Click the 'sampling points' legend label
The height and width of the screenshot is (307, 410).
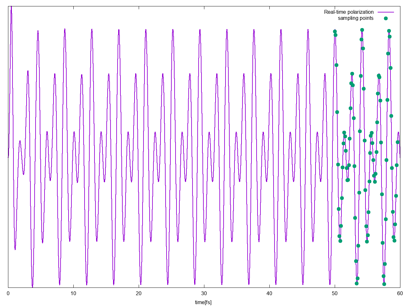pos(356,18)
